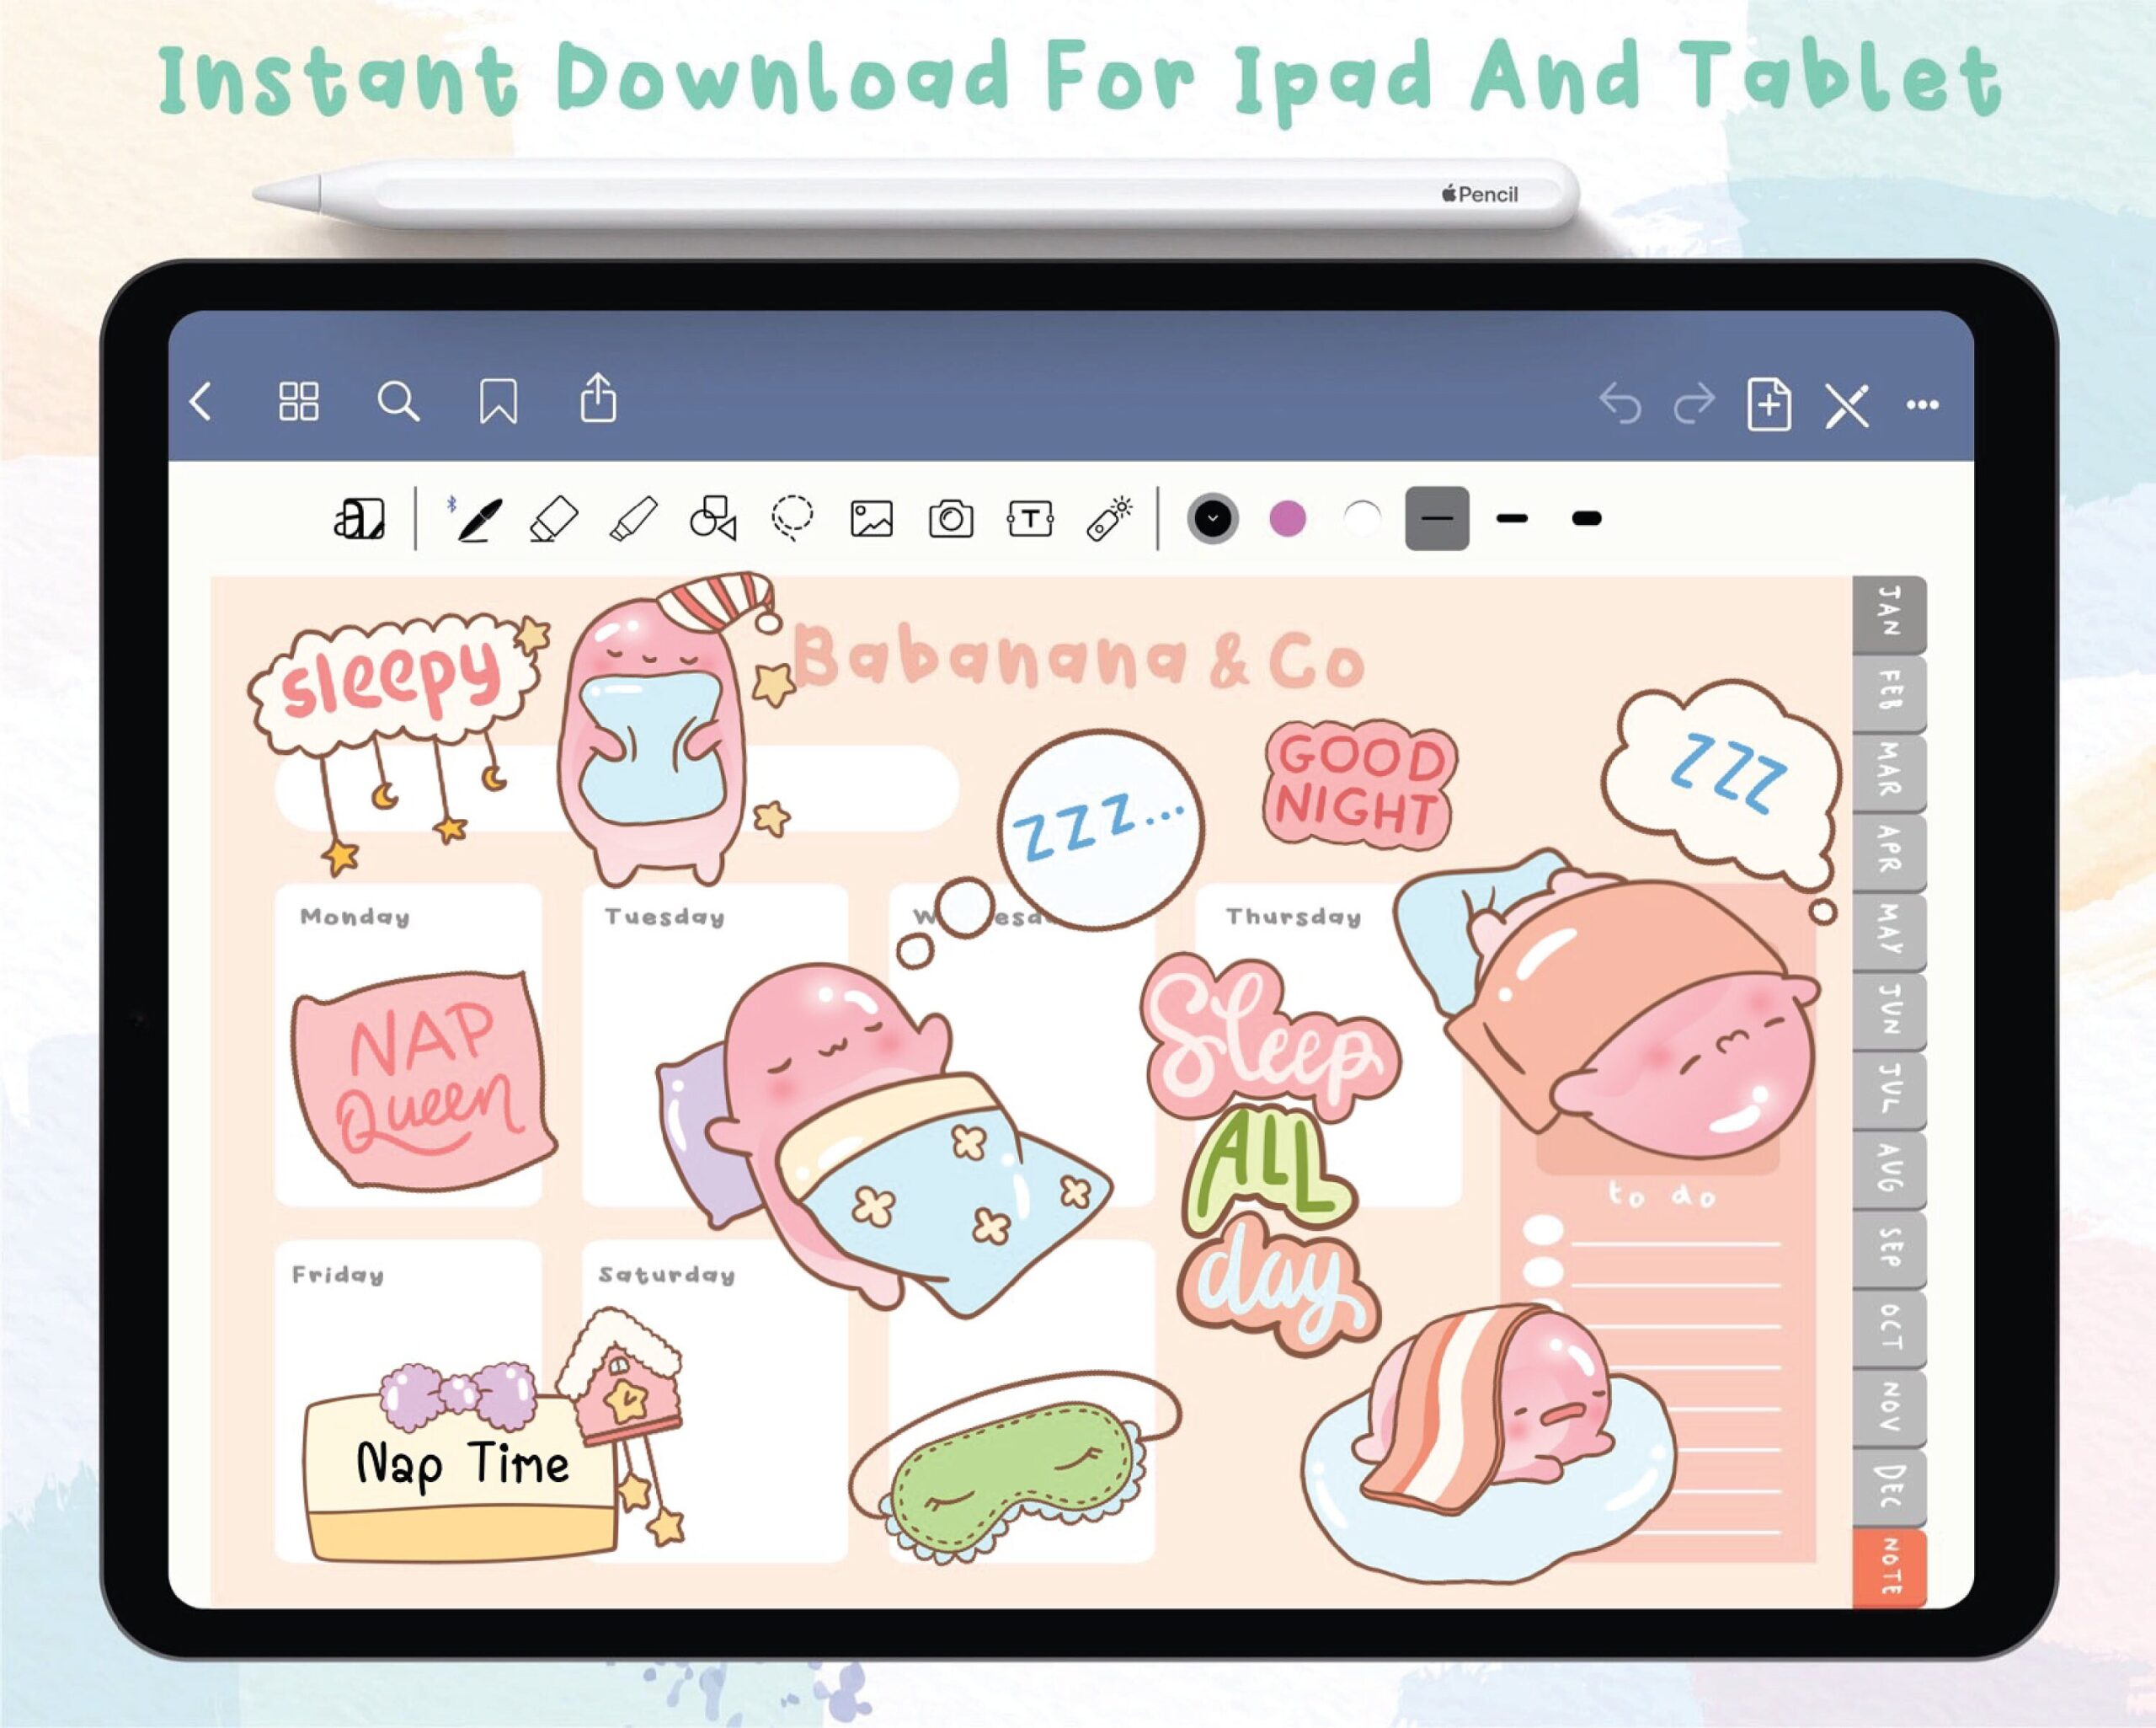
Task: Select the Highlighter tool
Action: click(x=633, y=518)
